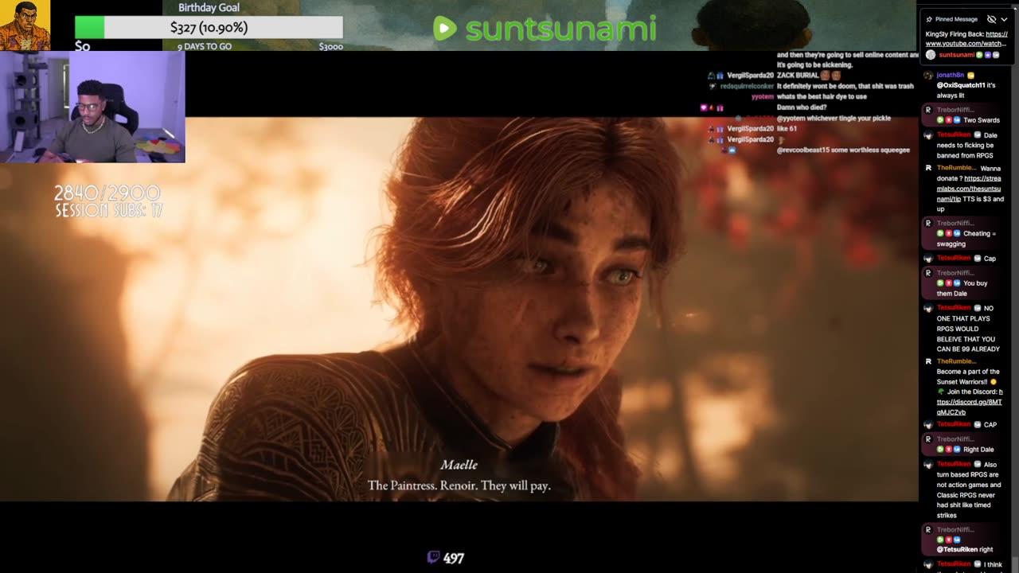Screen dimensions: 1019x573
Task: Click yyotem username in overlay chat
Action: click(763, 96)
